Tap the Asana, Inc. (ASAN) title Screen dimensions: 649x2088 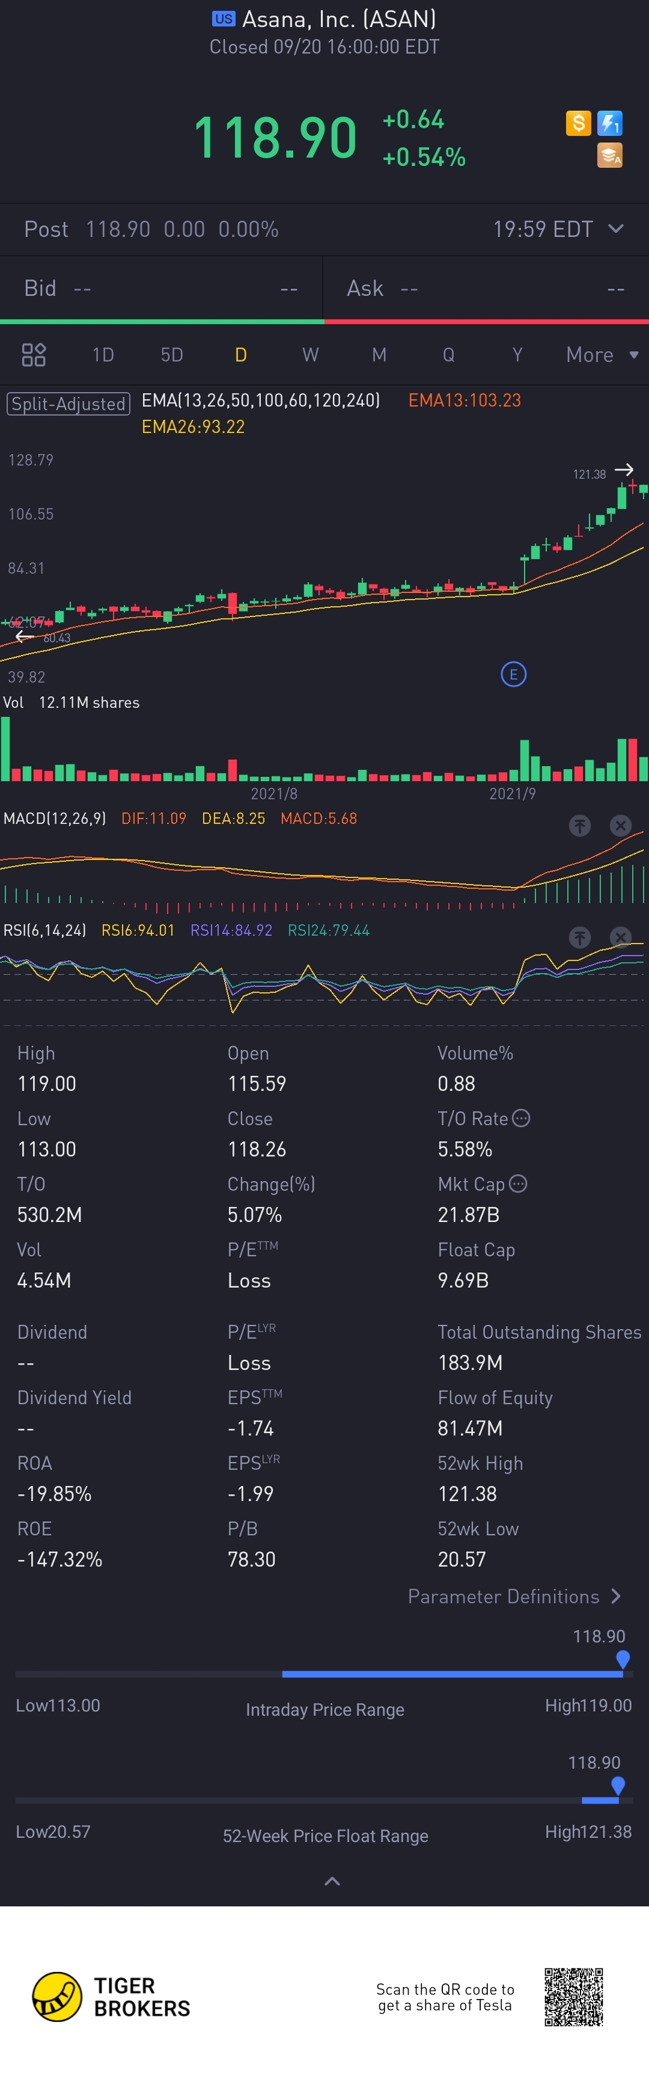339,19
